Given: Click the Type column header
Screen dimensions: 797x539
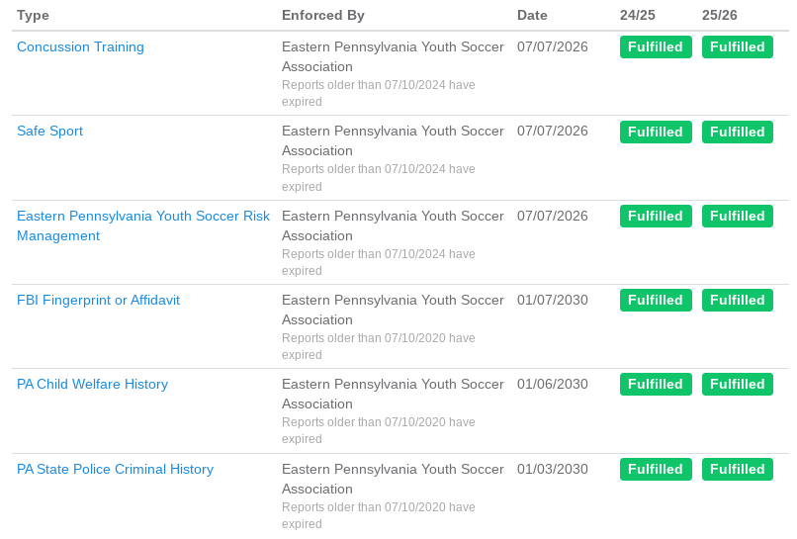Looking at the screenshot, I should pyautogui.click(x=33, y=15).
